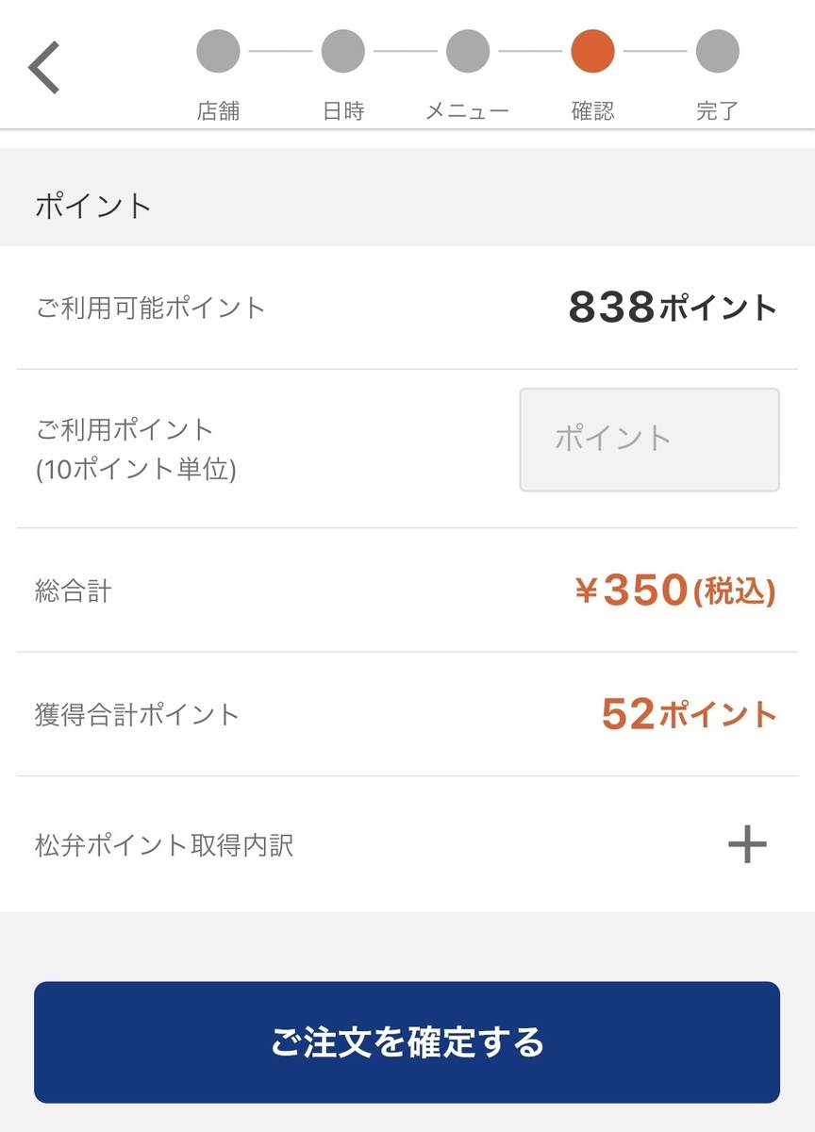815x1132 pixels.
Task: Click the ポイント section header
Action: coord(93,206)
